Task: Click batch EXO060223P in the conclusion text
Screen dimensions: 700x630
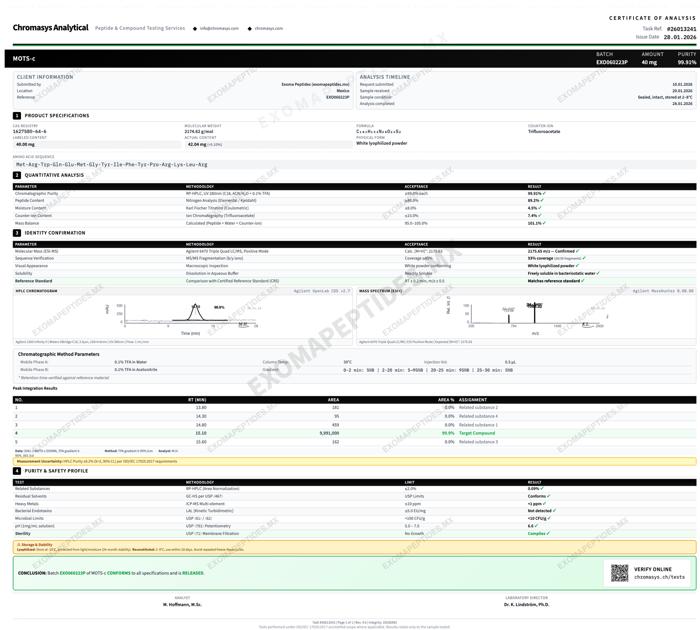Action: (72, 573)
